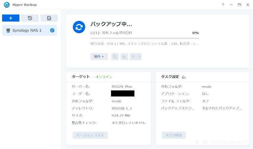253x149 pixels.
Task: Click the Hyper Backup title text
Action: [x=25, y=5]
